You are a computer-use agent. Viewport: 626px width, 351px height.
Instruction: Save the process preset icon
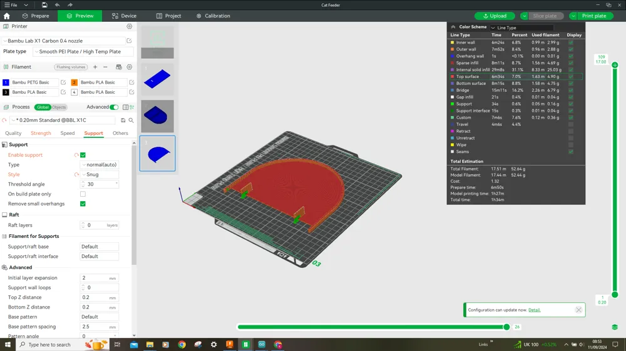[123, 120]
